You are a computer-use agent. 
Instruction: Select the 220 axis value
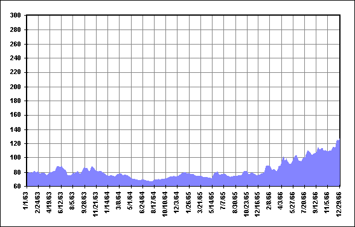coord(16,72)
